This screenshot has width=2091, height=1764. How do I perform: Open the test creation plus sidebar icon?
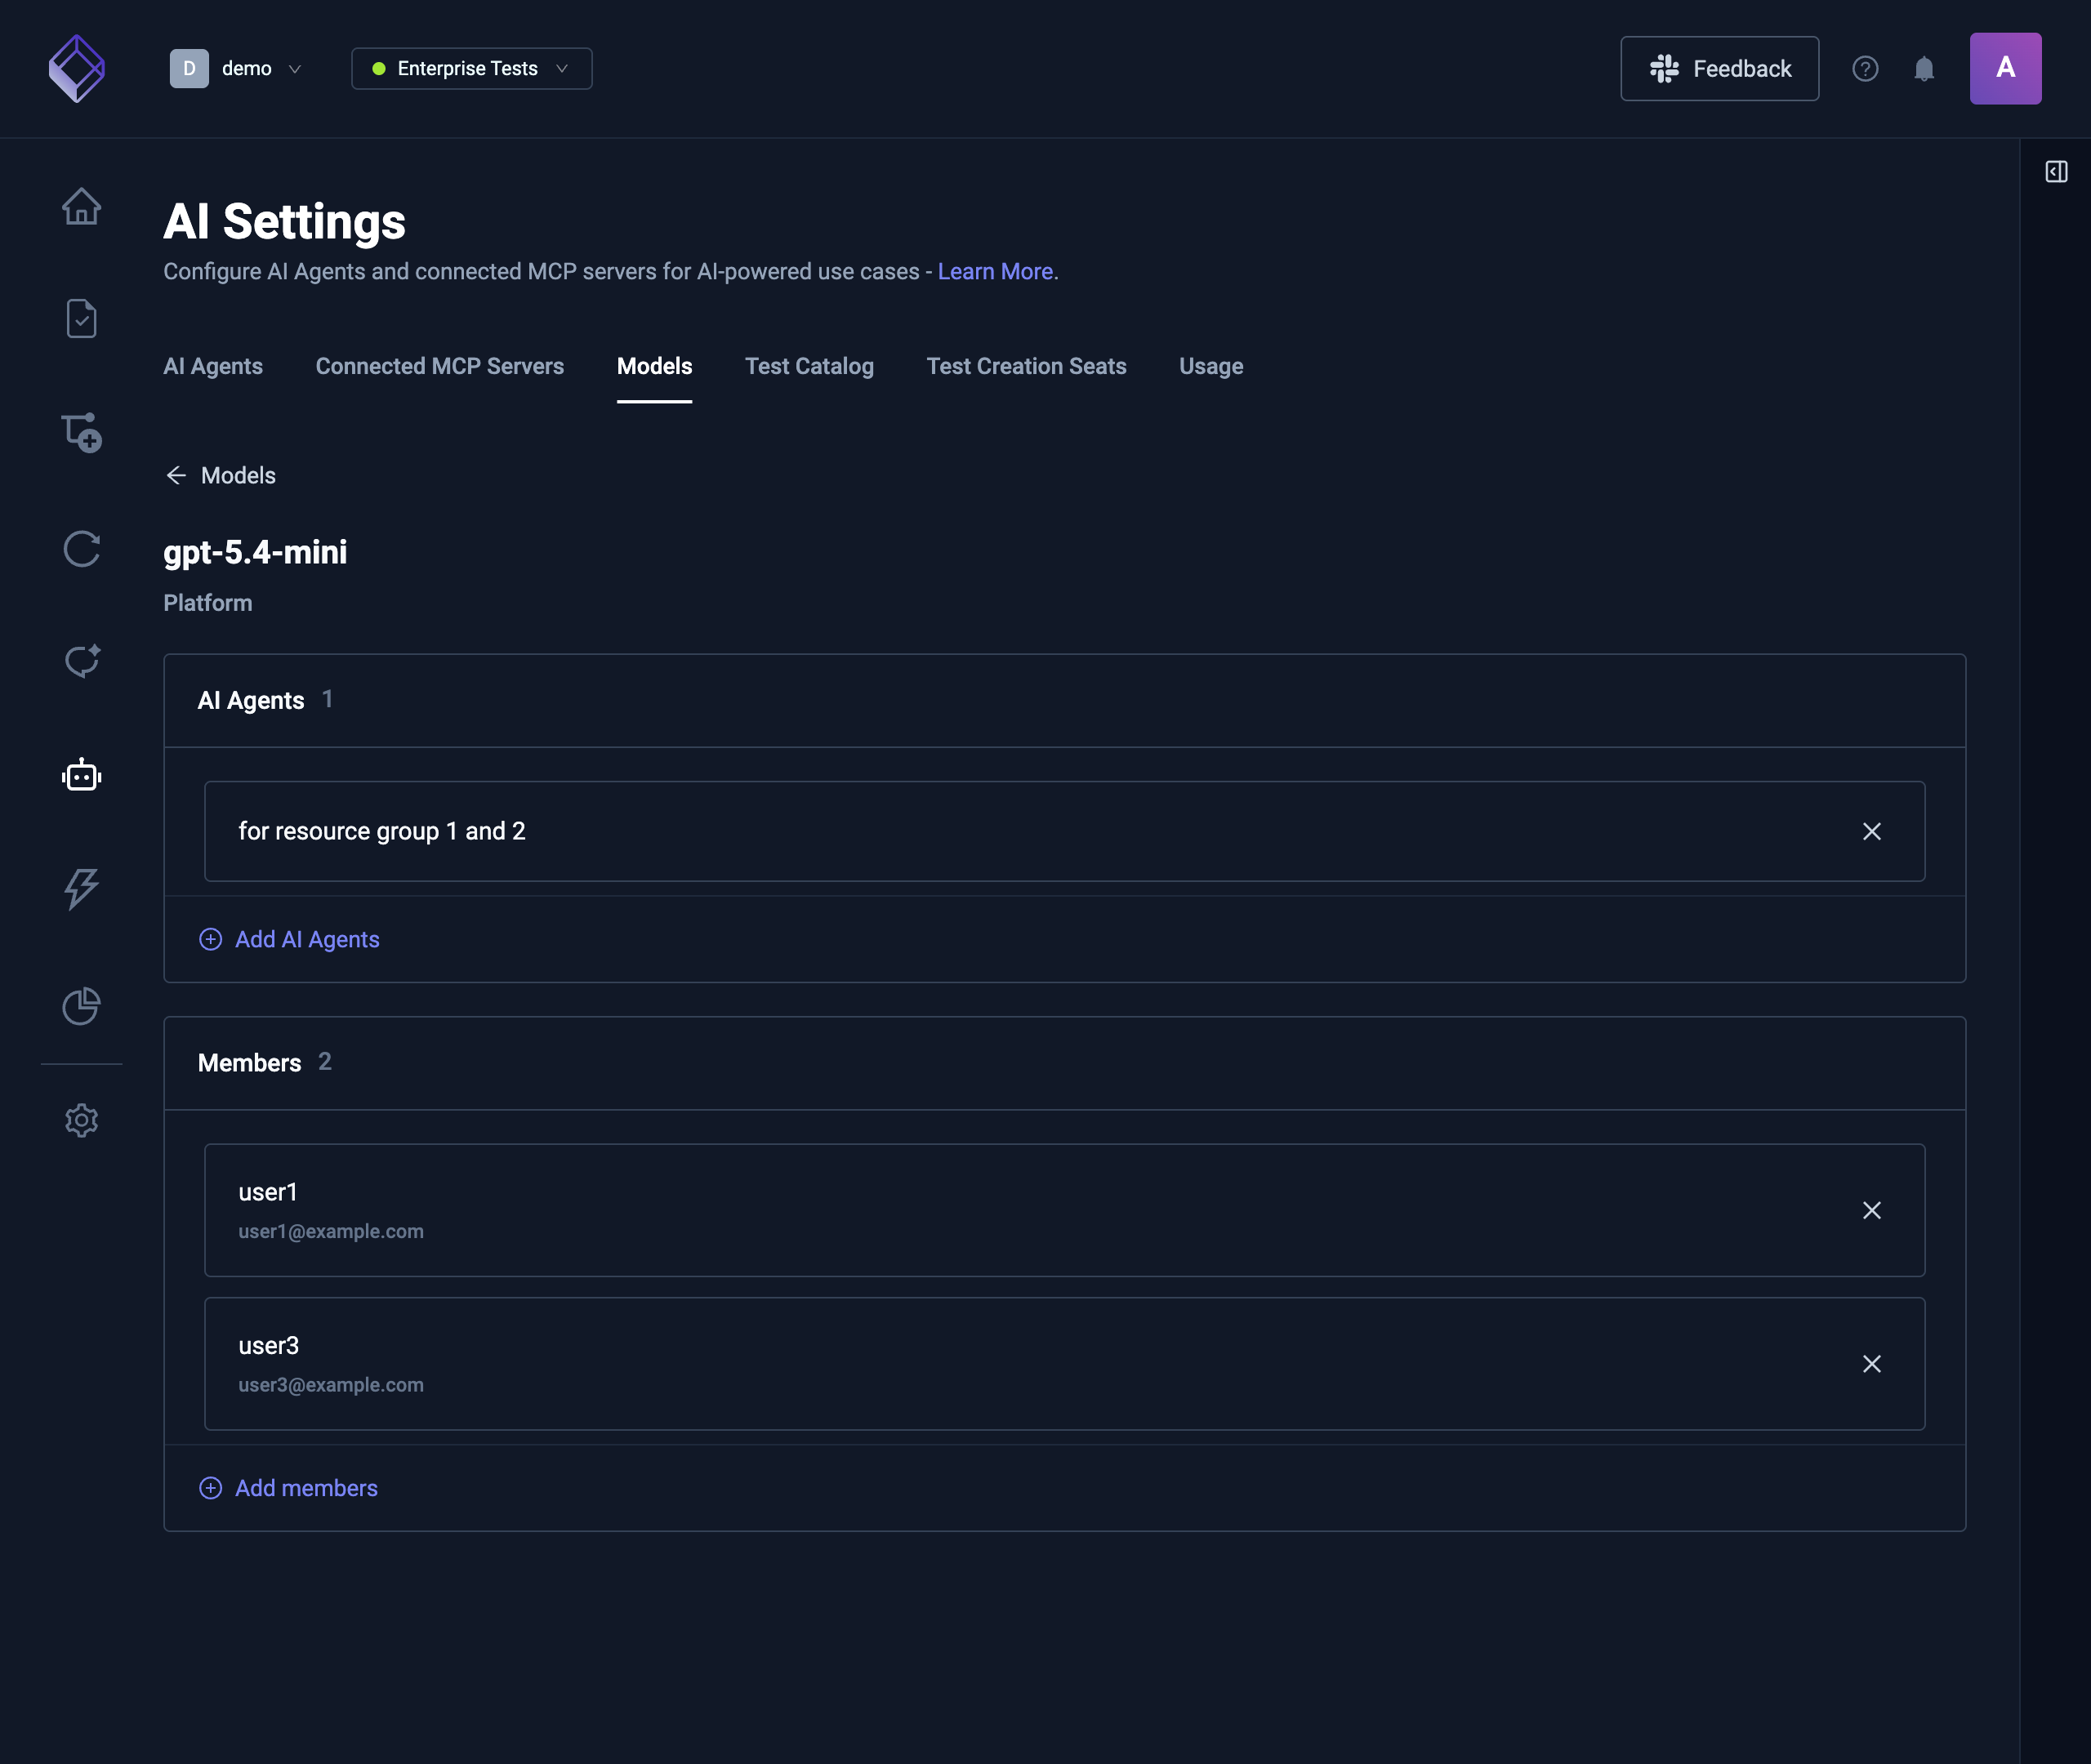81,433
